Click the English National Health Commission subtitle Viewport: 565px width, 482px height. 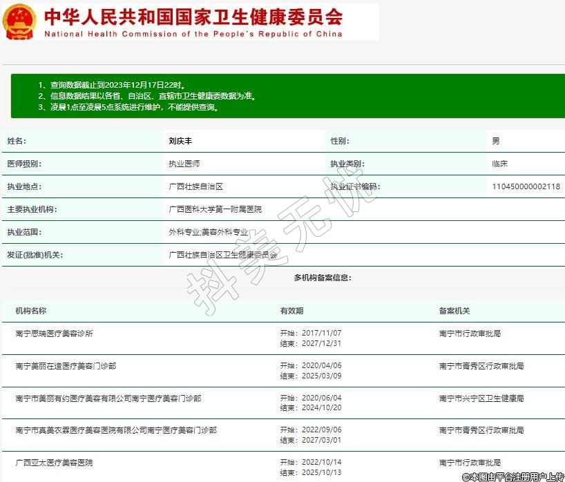pos(193,33)
